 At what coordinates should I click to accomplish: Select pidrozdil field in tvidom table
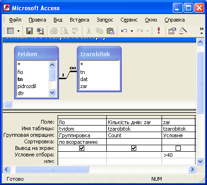(27, 86)
